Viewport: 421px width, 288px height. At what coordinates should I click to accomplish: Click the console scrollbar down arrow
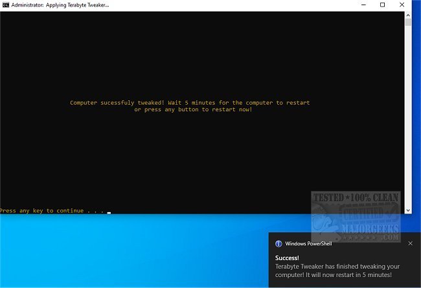tap(408, 210)
